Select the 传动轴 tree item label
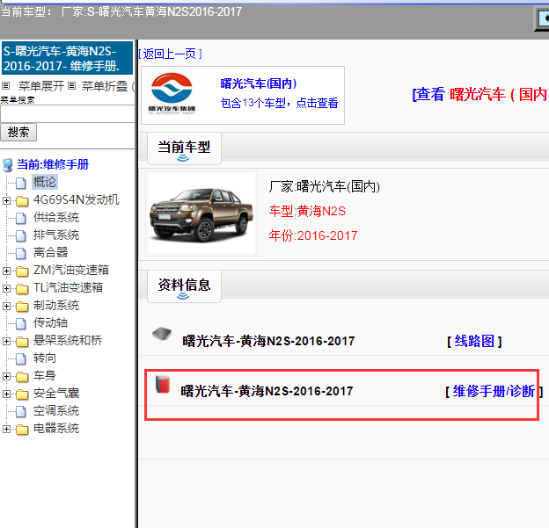The height and width of the screenshot is (528, 549). (50, 323)
